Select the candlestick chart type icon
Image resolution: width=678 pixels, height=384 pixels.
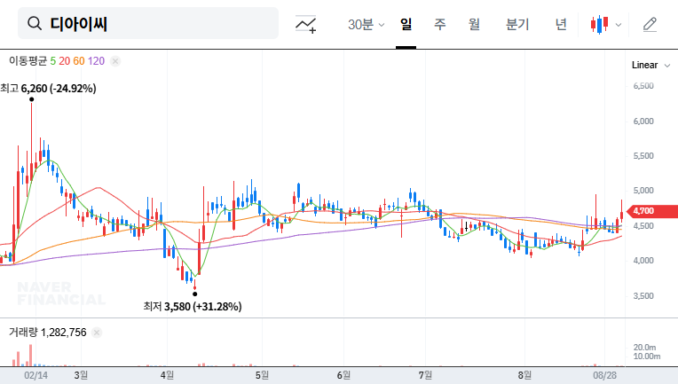pos(601,24)
